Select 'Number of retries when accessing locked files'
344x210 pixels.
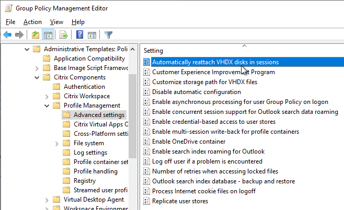[x=215, y=171]
